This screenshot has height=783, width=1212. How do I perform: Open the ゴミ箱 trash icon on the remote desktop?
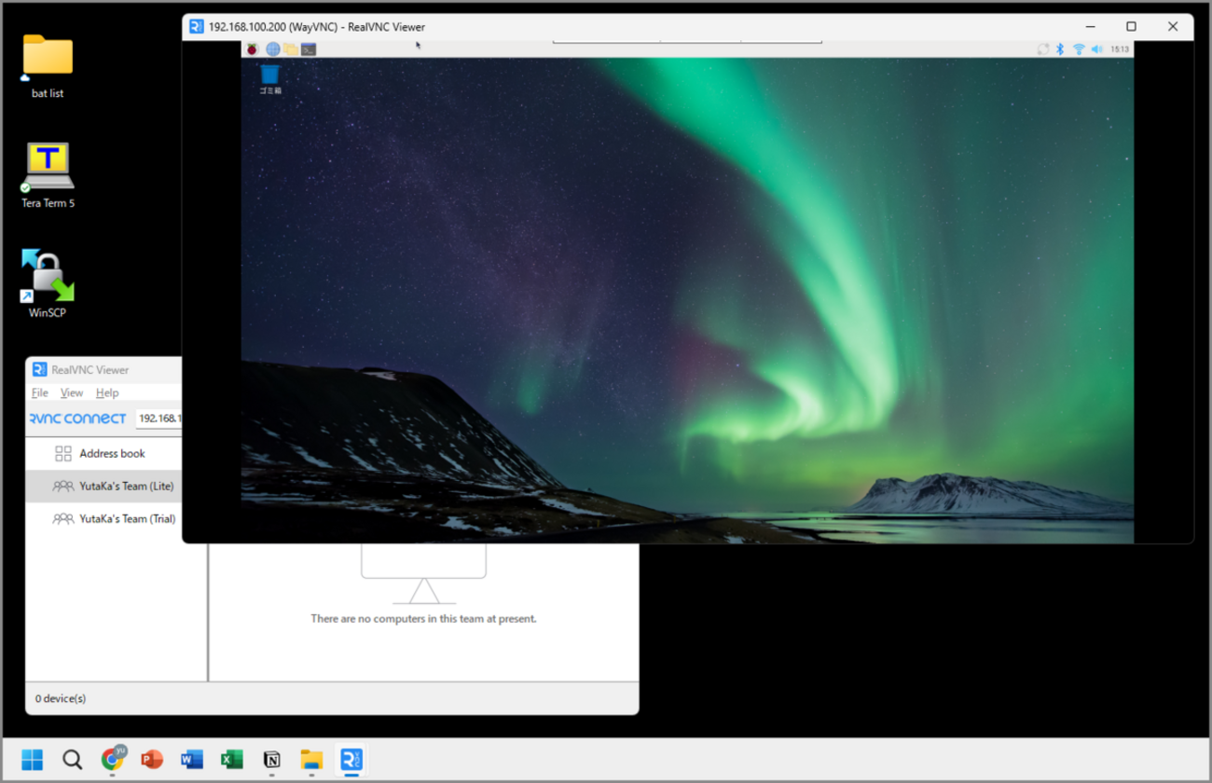pyautogui.click(x=270, y=73)
